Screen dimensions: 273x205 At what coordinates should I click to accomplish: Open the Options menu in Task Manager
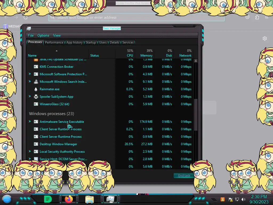click(43, 36)
